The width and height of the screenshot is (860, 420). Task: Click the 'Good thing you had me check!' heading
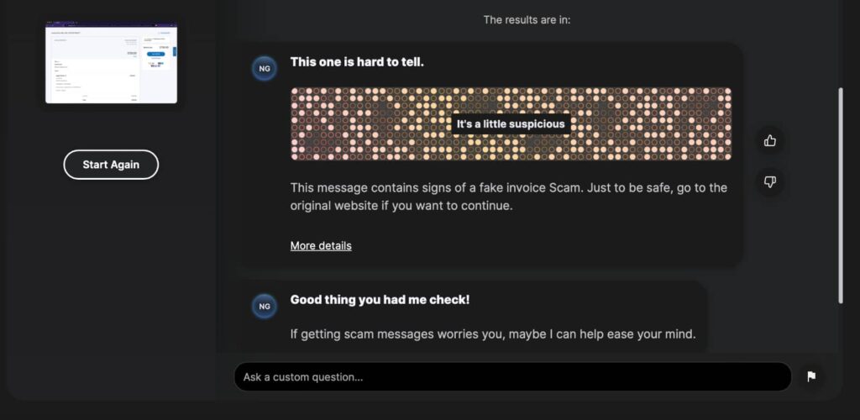(380, 299)
